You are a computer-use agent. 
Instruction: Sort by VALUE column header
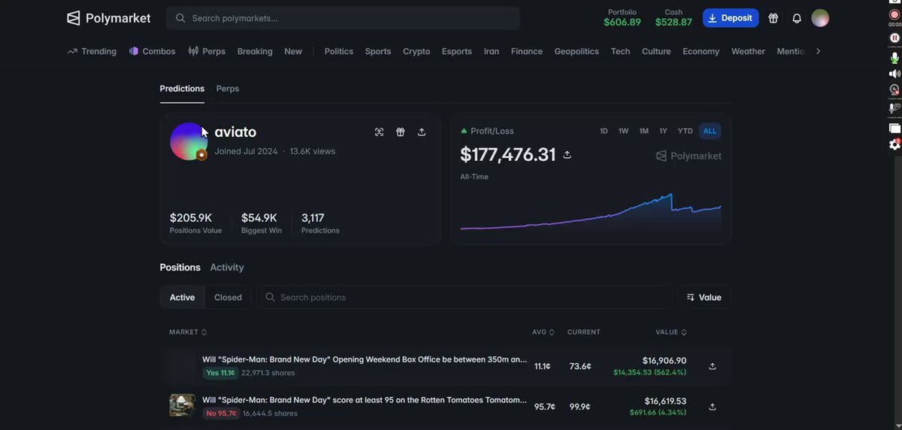(671, 332)
